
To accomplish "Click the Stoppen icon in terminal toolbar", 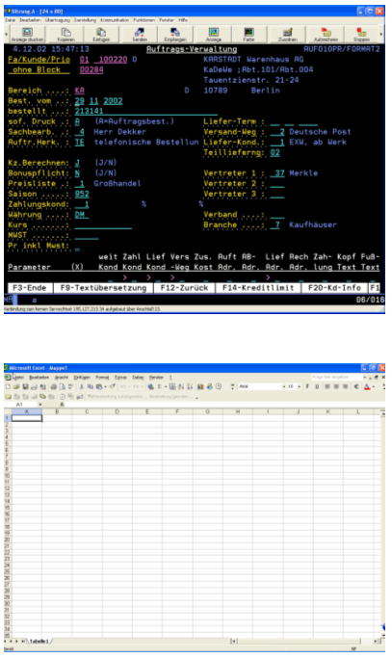I will tap(361, 34).
